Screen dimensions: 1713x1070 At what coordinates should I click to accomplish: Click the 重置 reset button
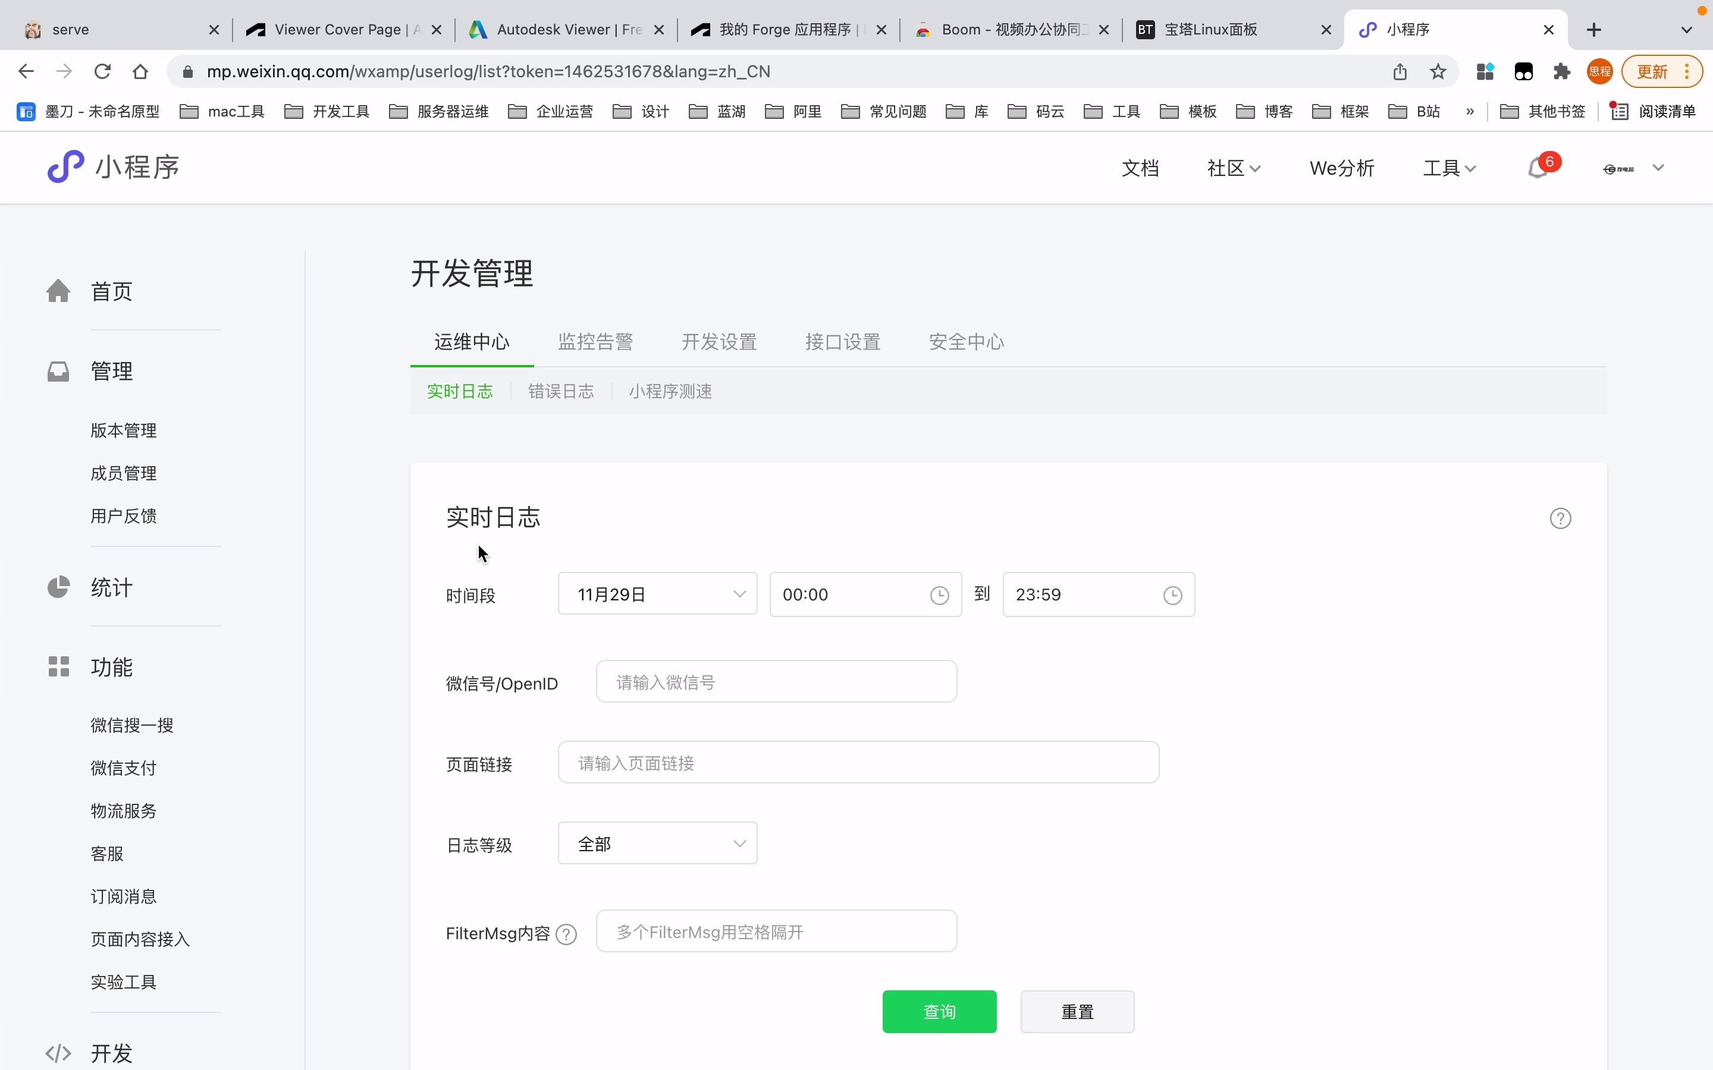(x=1077, y=1012)
